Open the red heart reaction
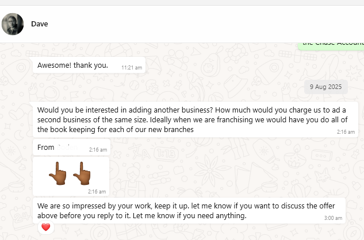Screen dimensions: 364x240 46,227
